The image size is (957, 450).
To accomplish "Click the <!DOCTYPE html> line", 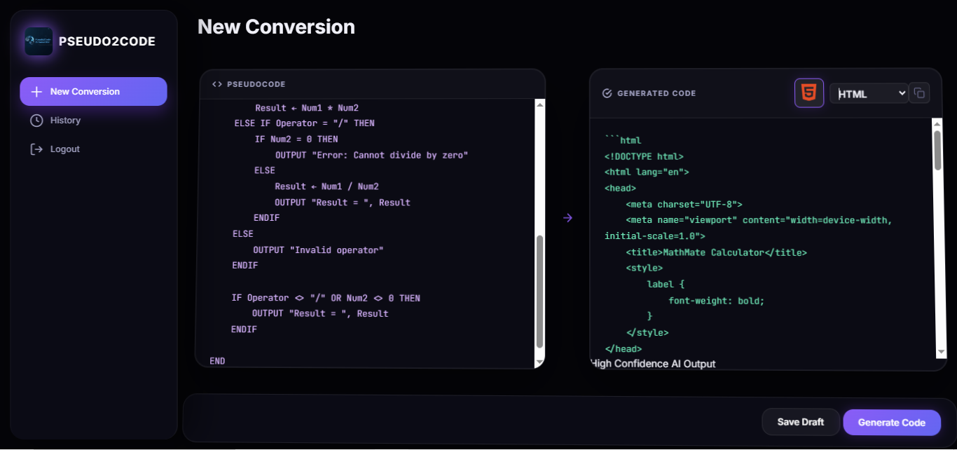I will [x=644, y=156].
